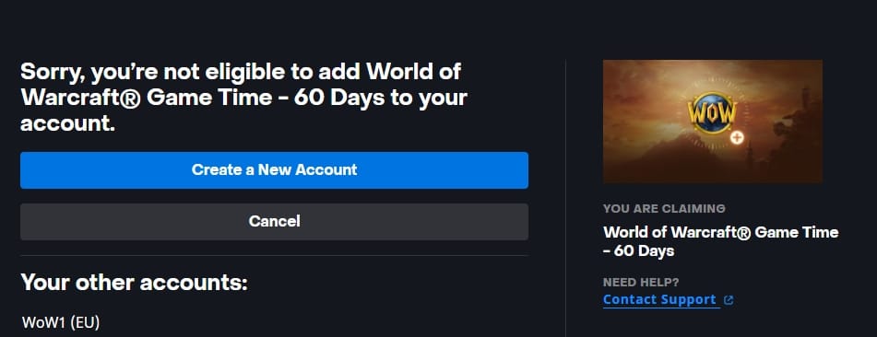This screenshot has width=877, height=337.
Task: Click the 'Your other accounts:' heading
Action: coord(135,283)
